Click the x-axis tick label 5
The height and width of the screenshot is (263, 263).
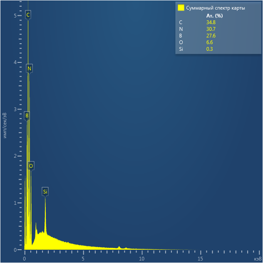tap(84, 258)
